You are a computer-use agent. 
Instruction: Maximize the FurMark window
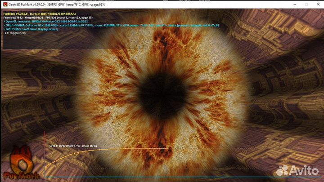pos(296,4)
